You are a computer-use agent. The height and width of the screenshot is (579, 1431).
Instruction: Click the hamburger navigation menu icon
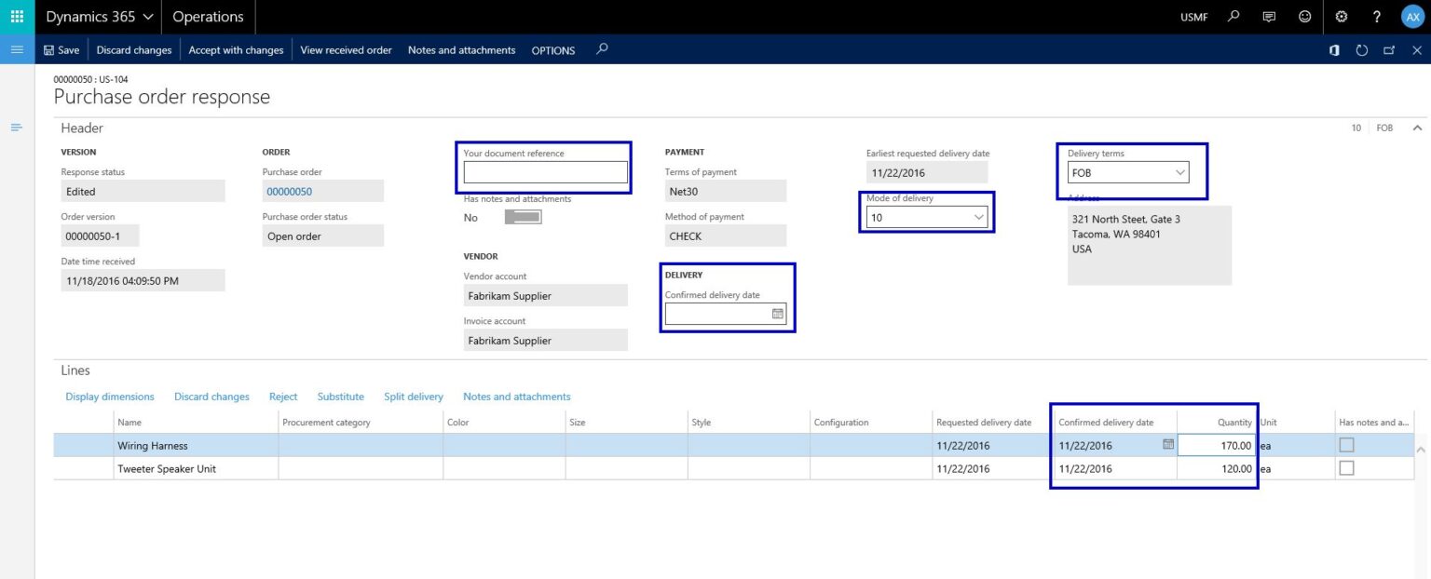pyautogui.click(x=17, y=49)
